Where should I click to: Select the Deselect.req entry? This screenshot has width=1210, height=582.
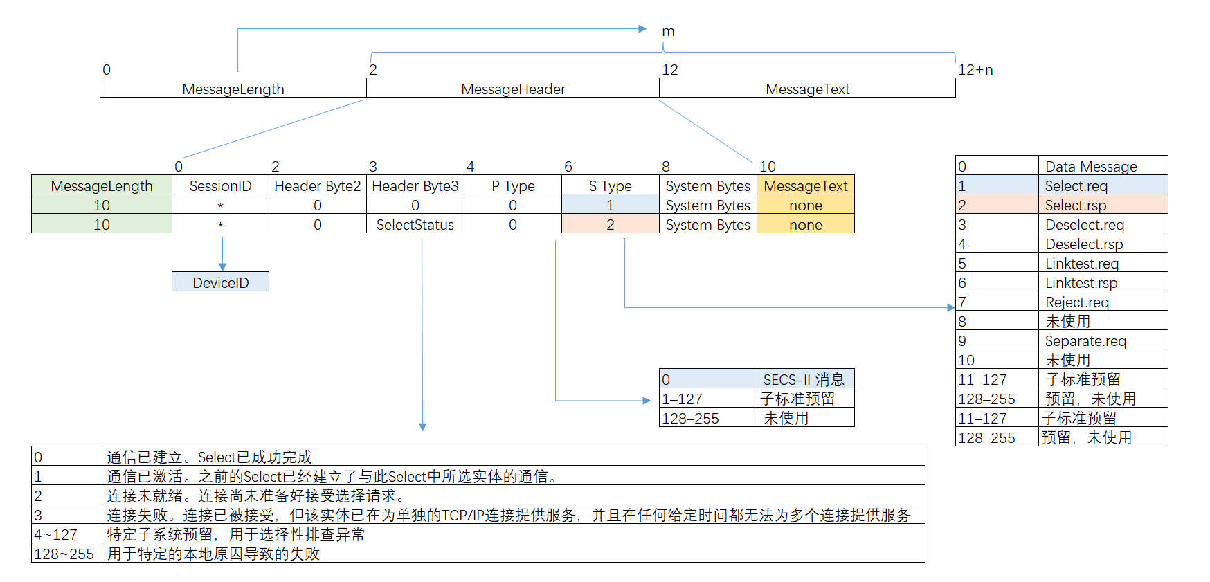[x=1084, y=224]
